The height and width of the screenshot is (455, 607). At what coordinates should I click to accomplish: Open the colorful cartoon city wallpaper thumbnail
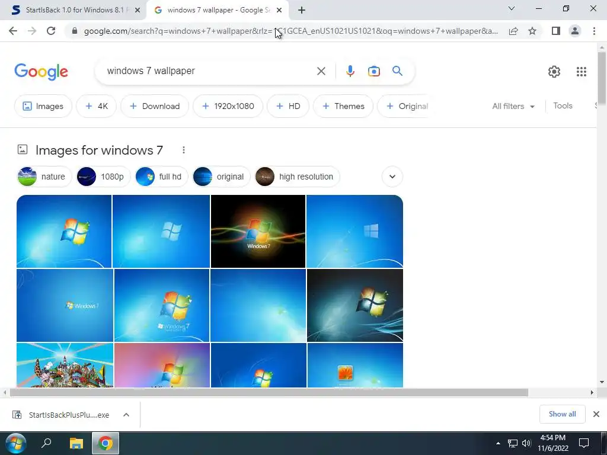(65, 365)
